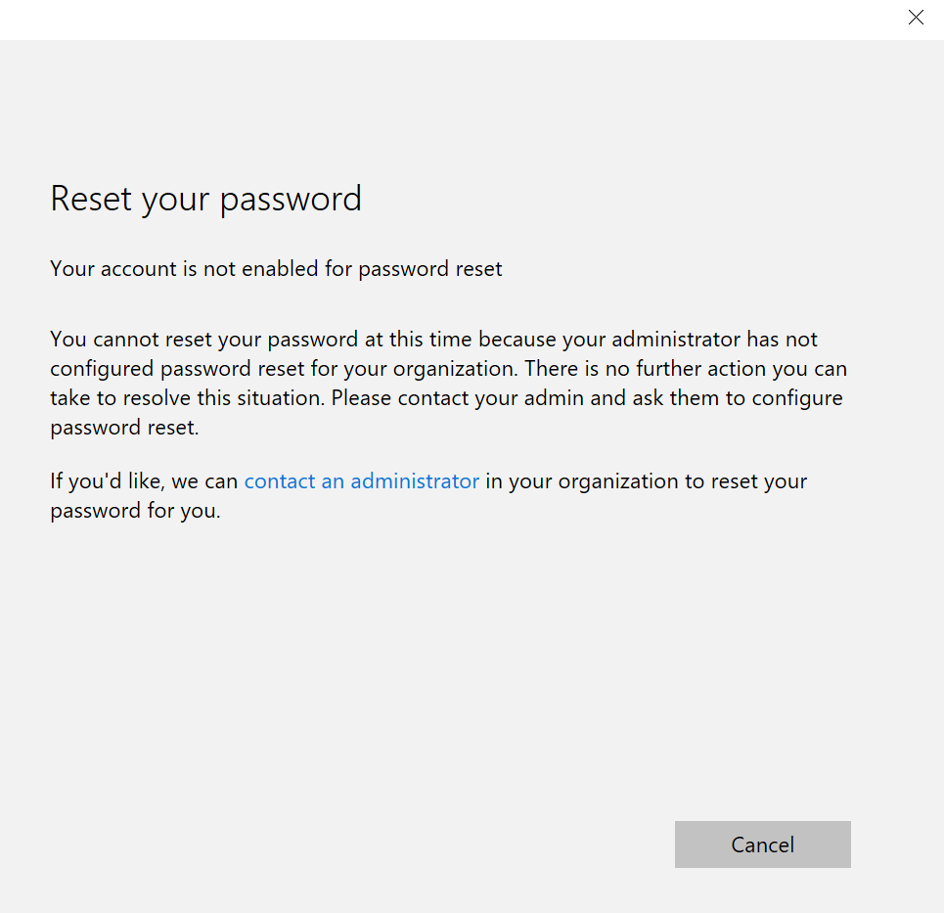Click the 'You cannot reset your password' line
Screen dimensions: 944x913
click(x=245, y=340)
